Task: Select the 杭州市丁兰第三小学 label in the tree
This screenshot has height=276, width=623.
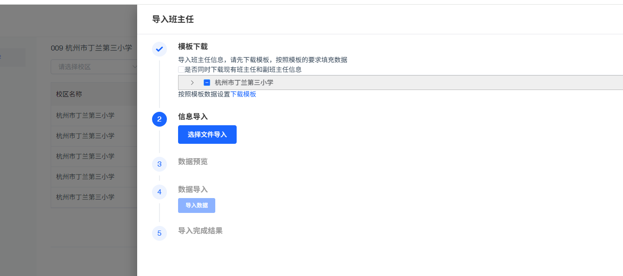Action: coord(244,83)
